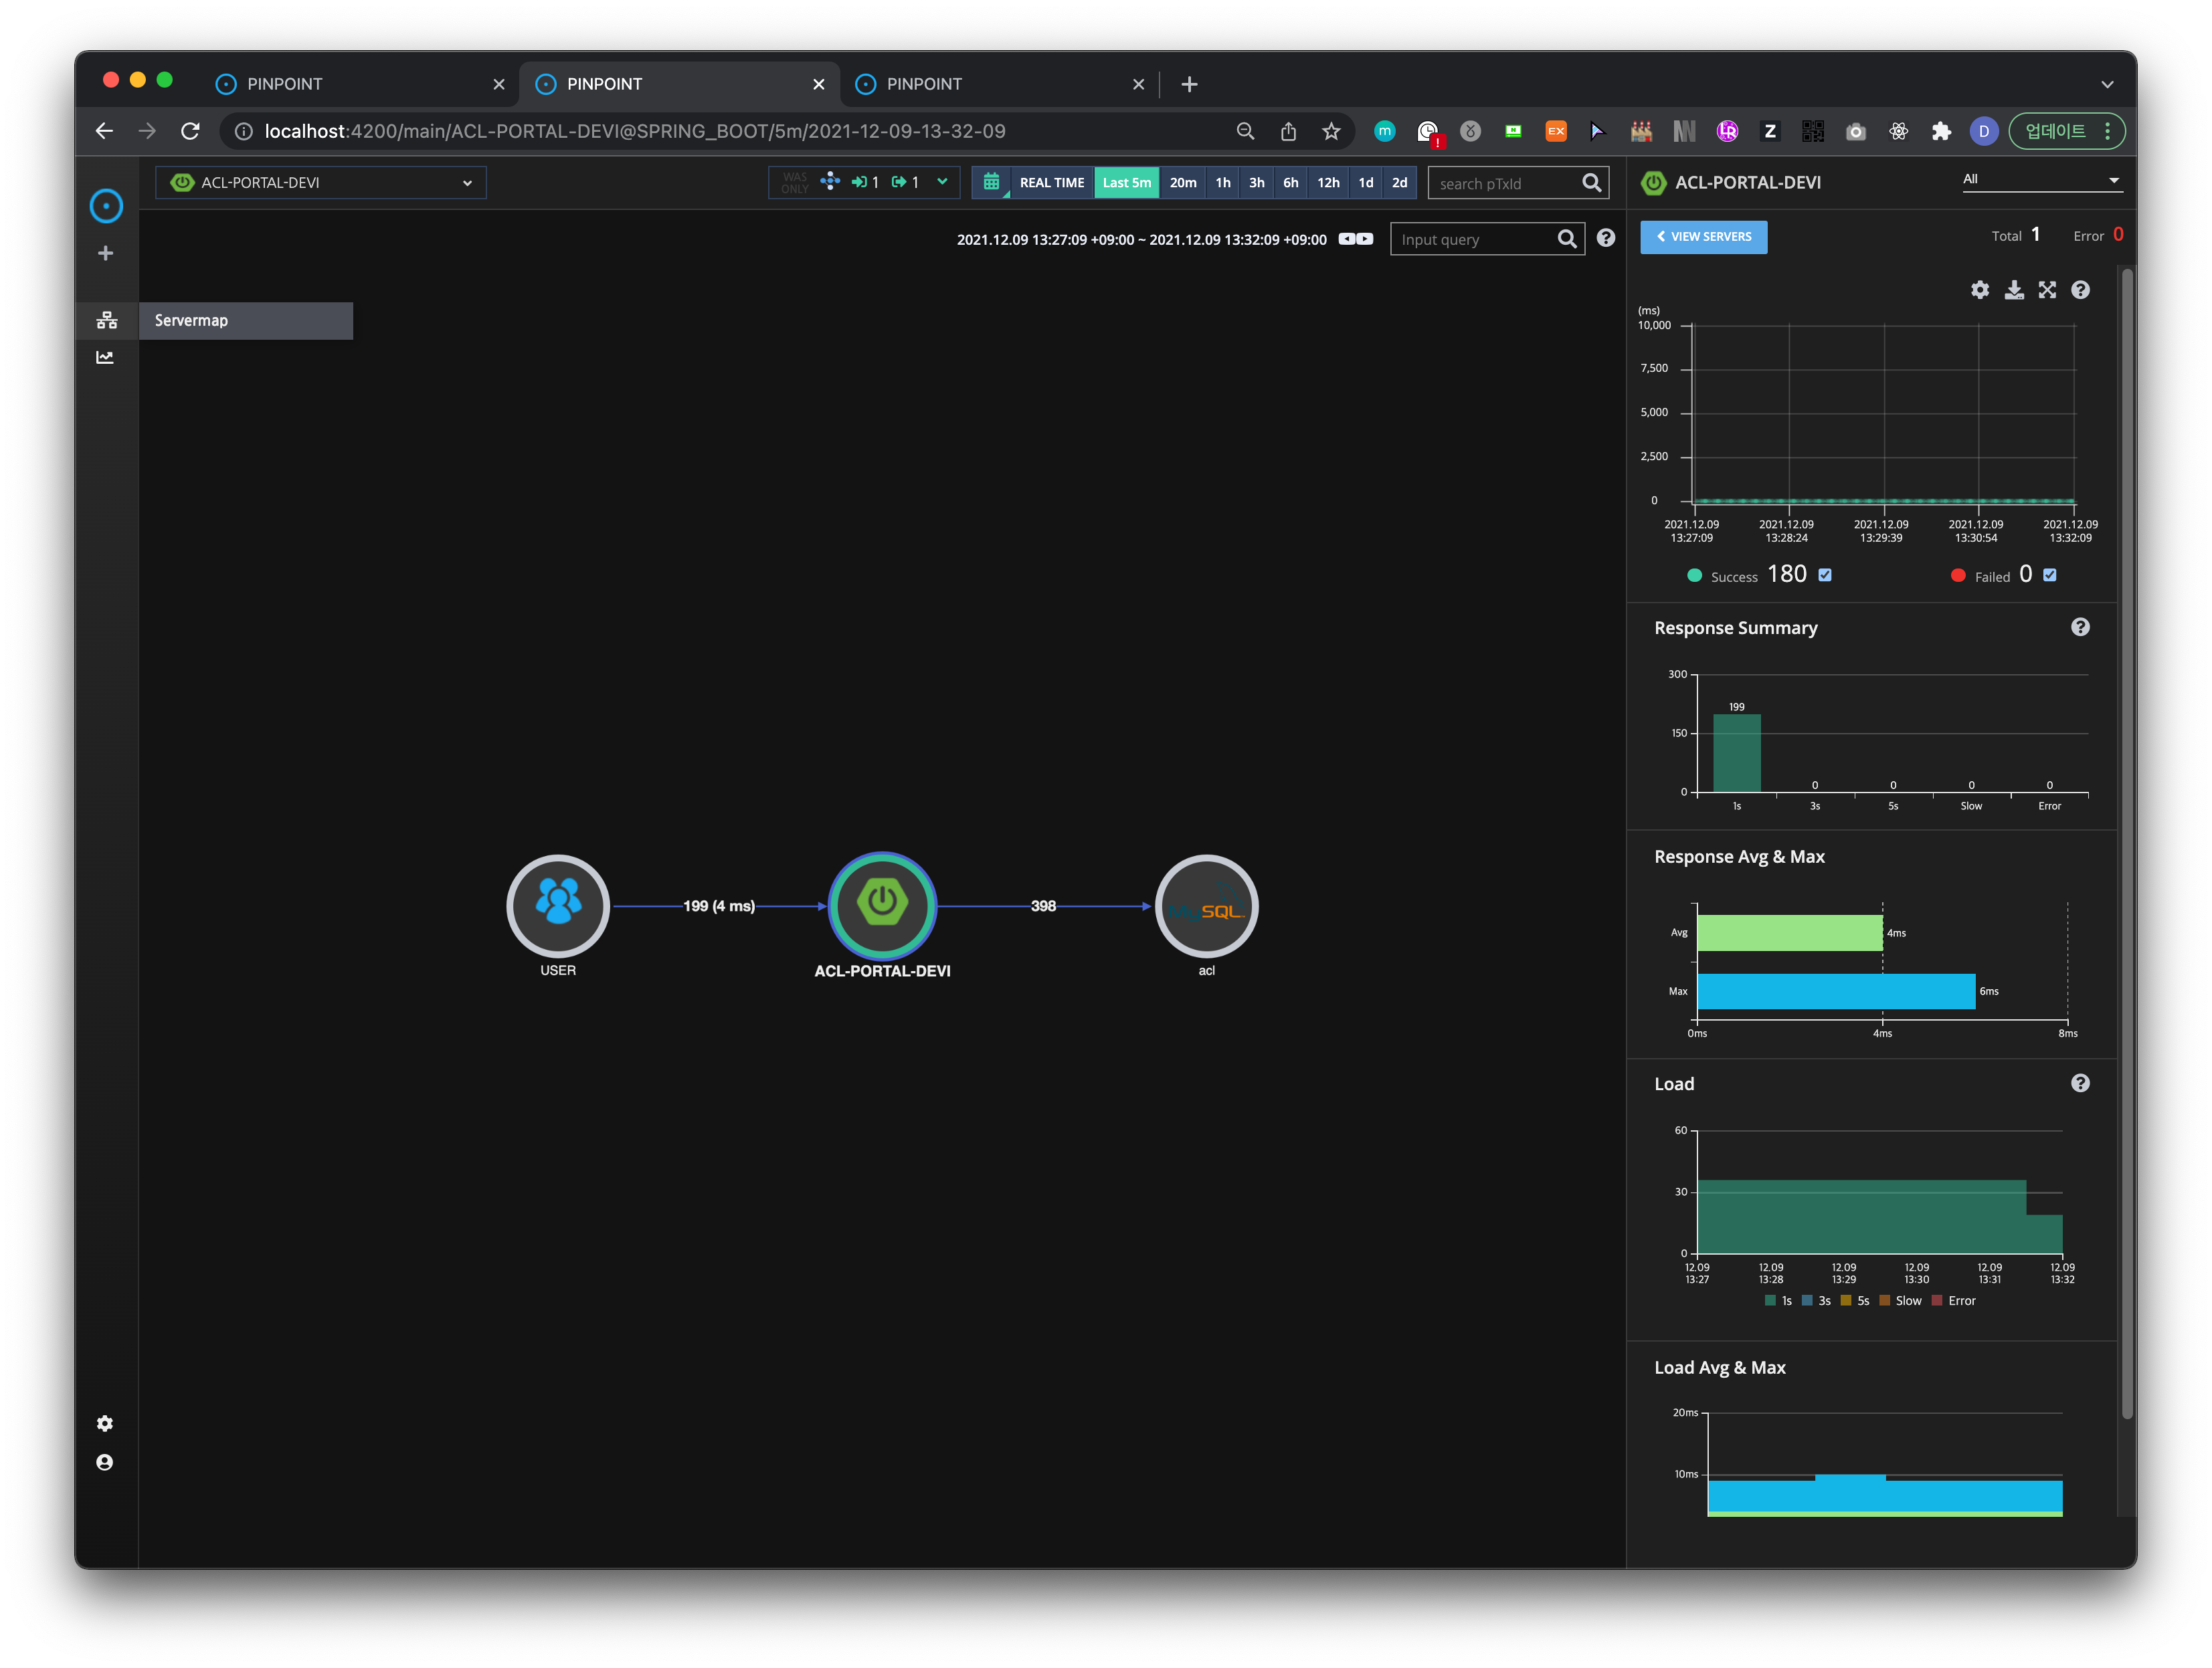Select the middle PINPOINT browser tab
Screen dimensions: 2212x1668
[x=680, y=84]
